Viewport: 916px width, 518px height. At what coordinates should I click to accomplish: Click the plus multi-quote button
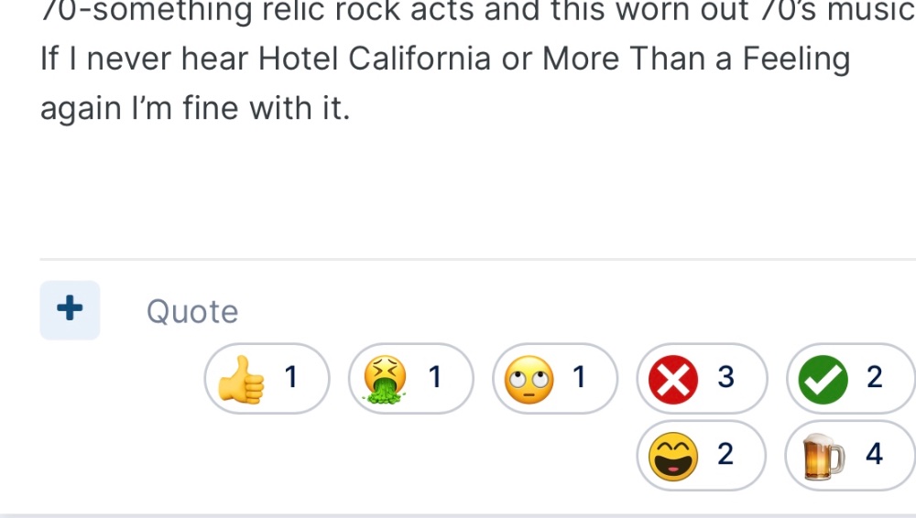70,309
